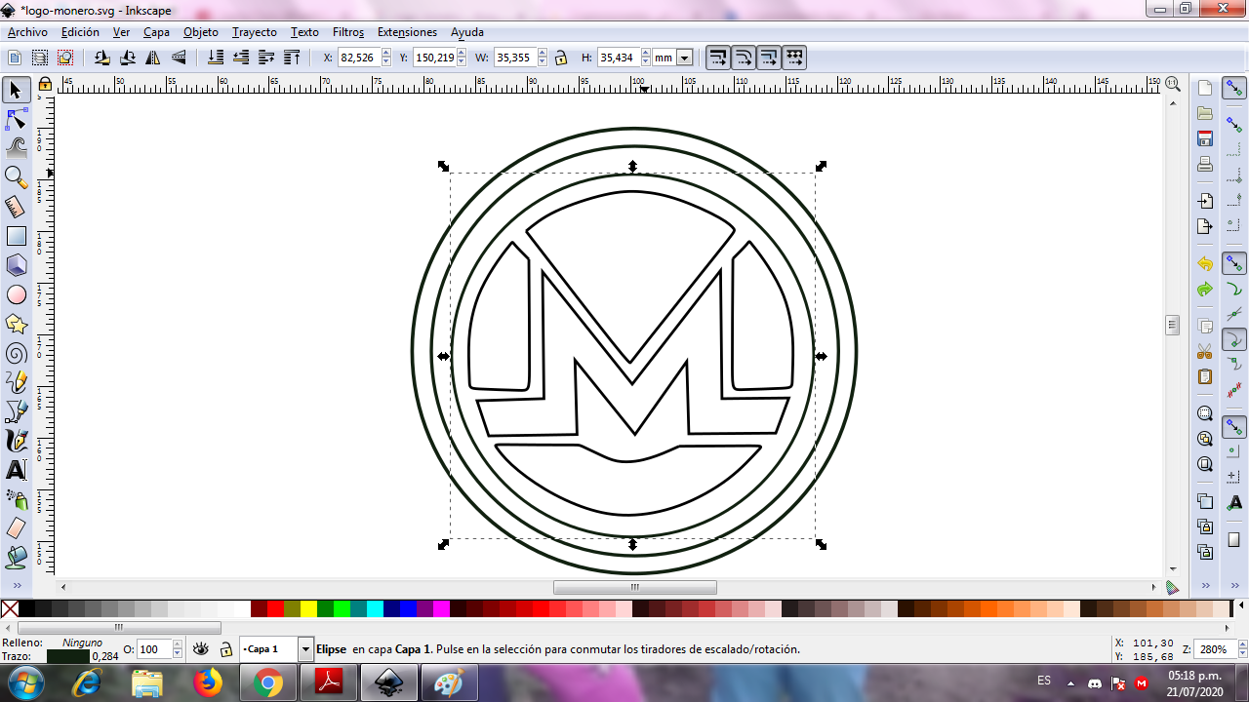Click Print document icon in command bar
This screenshot has height=702, width=1249.
[1205, 164]
